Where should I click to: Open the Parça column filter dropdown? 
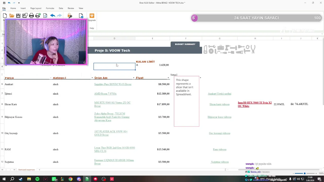(x=51, y=78)
